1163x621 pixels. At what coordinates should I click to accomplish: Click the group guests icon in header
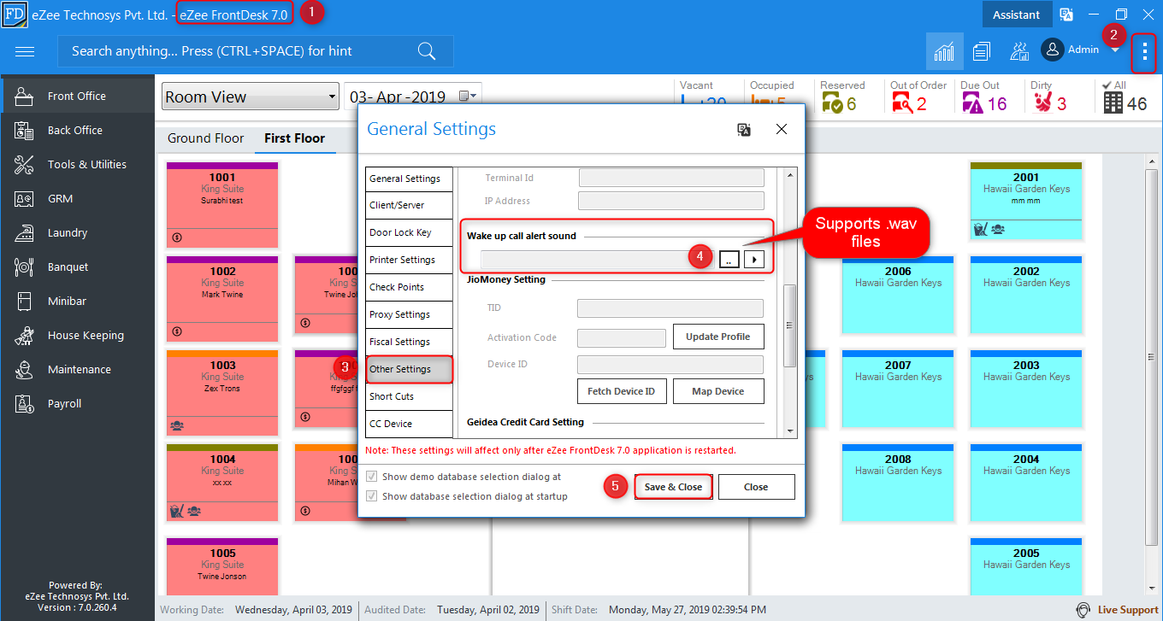click(1018, 51)
